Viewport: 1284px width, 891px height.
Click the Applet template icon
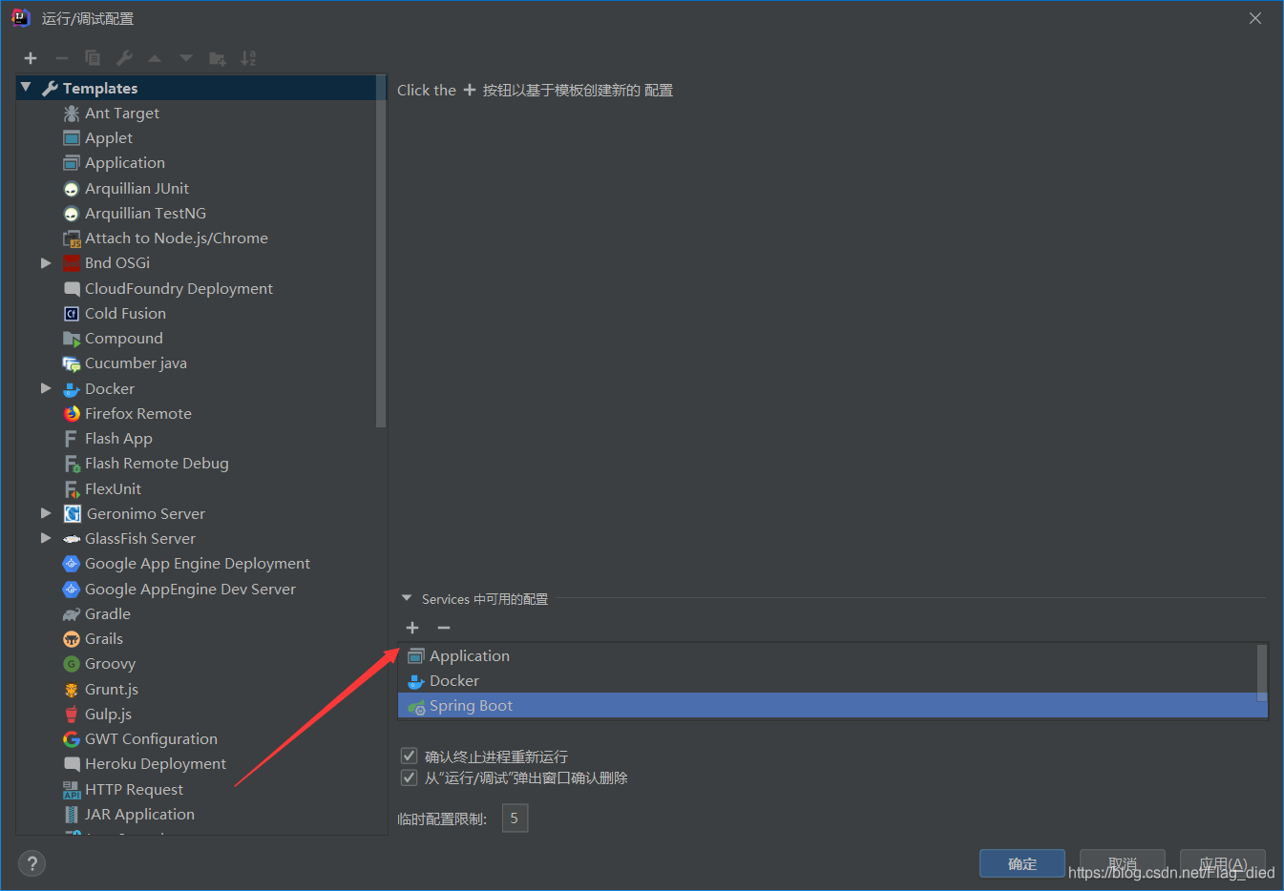(x=72, y=138)
